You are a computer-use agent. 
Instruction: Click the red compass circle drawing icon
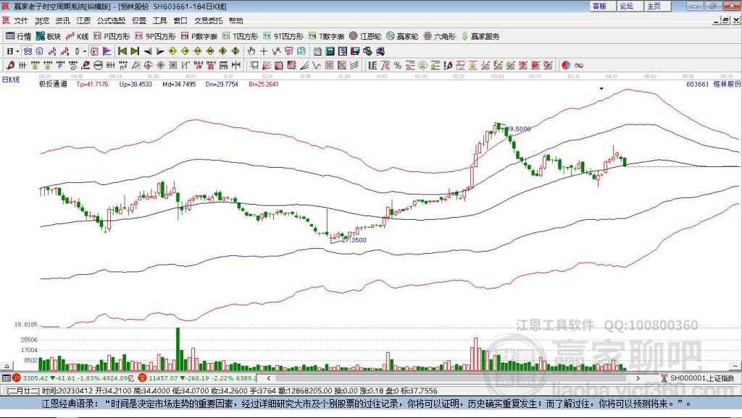pyautogui.click(x=146, y=65)
